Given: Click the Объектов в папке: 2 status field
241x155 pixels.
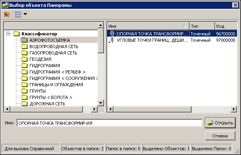Looking at the screenshot, I should [83, 149].
